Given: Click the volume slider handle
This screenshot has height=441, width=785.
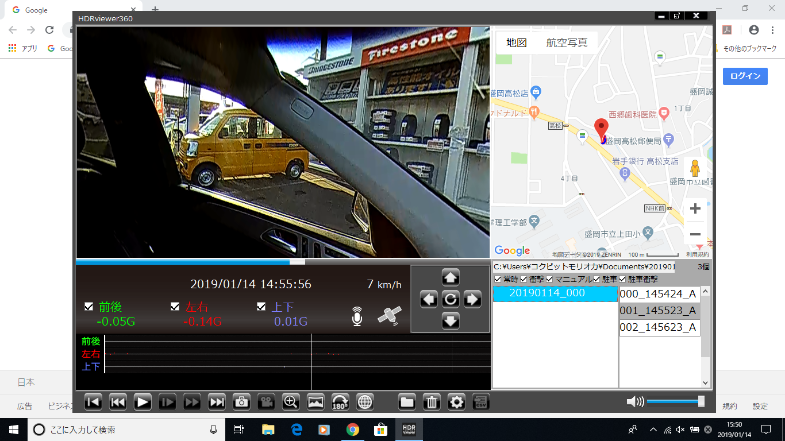Looking at the screenshot, I should (701, 401).
